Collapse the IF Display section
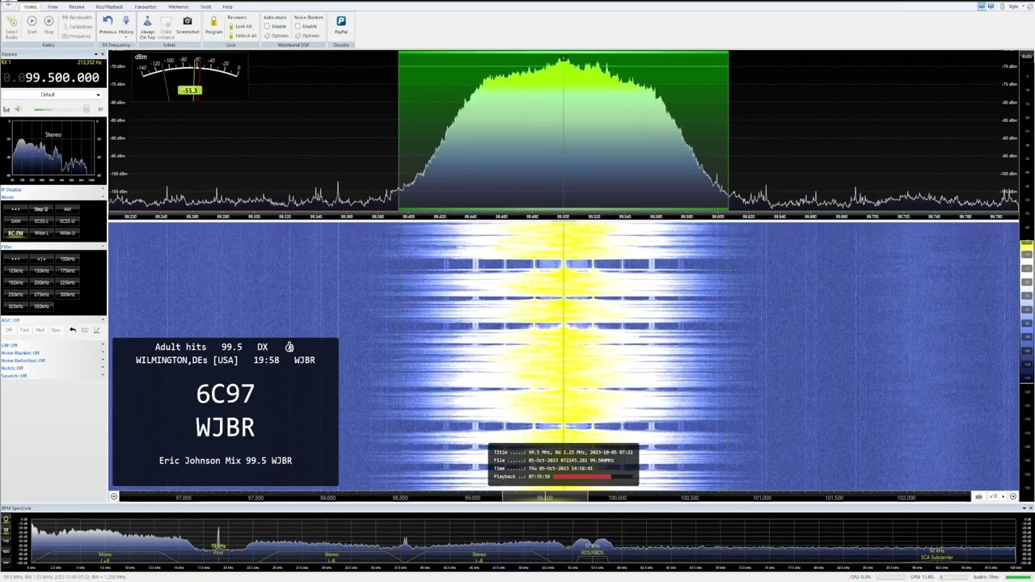The width and height of the screenshot is (1035, 582). click(102, 190)
